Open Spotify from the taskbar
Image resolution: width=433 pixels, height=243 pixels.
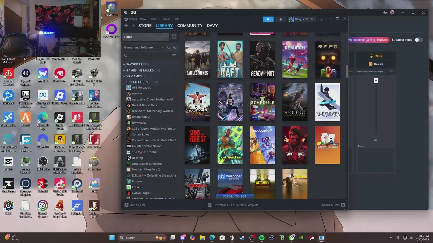point(262,238)
